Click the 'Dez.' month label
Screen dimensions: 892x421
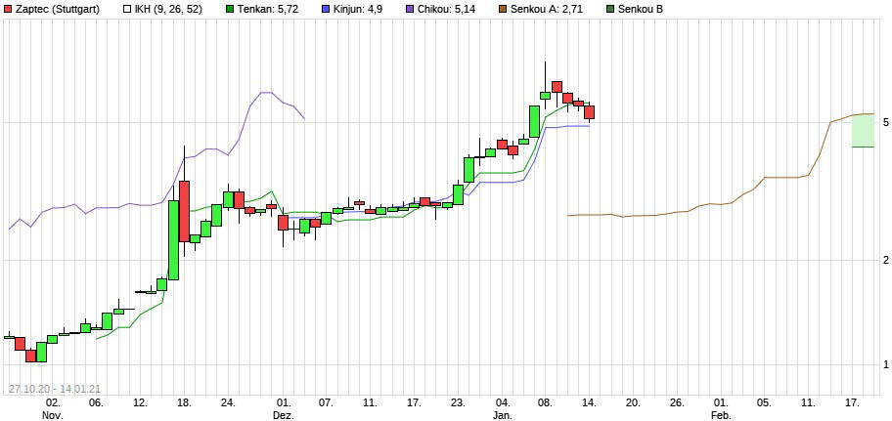[283, 415]
